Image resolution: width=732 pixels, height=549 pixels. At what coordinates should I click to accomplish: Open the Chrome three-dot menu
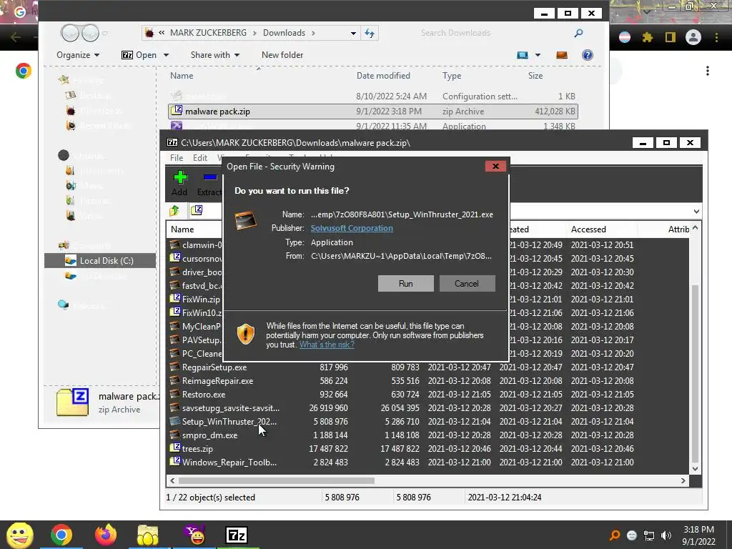click(x=716, y=37)
